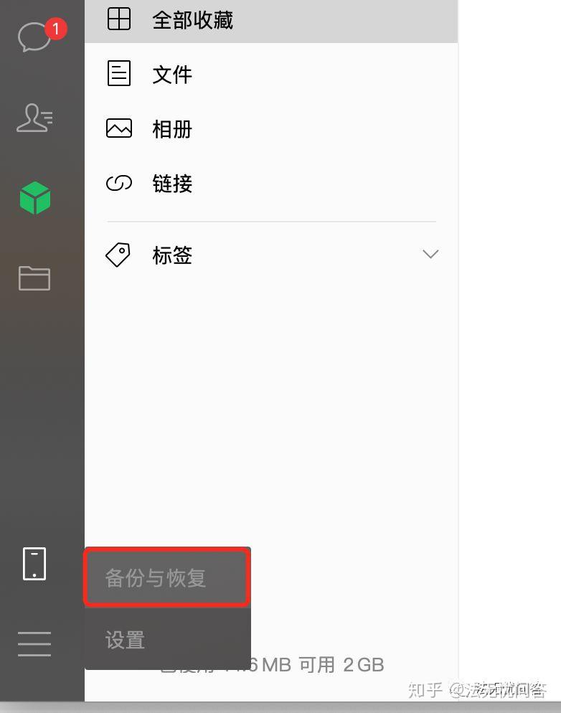
Task: Click the mobile phone icon in the sidebar
Action: [x=34, y=563]
